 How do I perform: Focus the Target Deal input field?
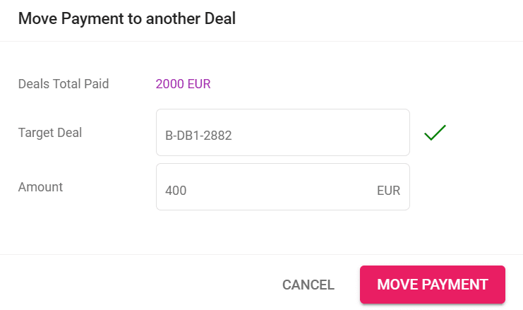(x=282, y=132)
